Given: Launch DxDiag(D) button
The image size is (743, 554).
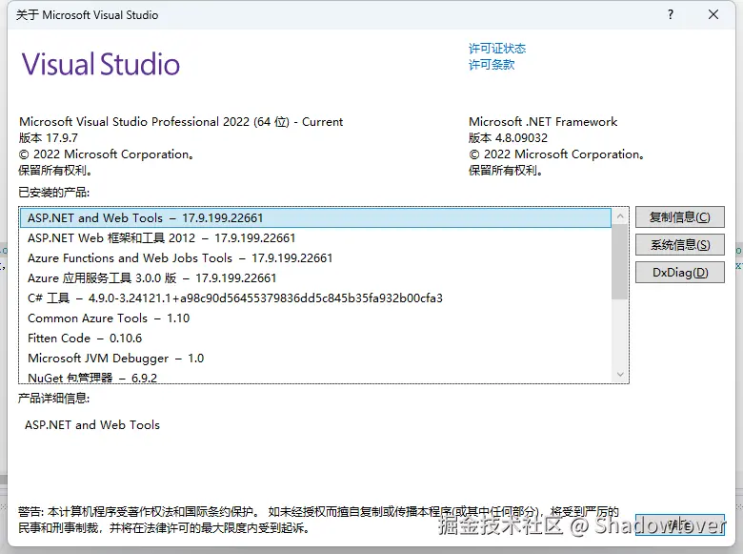Looking at the screenshot, I should click(679, 273).
